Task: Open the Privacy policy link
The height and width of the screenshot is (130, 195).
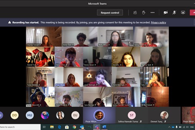Action: pos(158,22)
